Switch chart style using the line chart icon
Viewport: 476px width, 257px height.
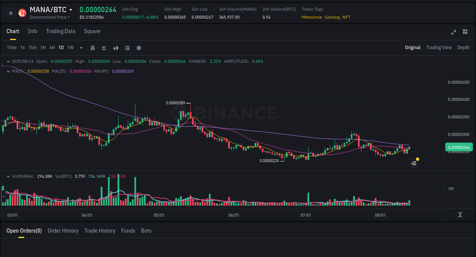tap(104, 48)
